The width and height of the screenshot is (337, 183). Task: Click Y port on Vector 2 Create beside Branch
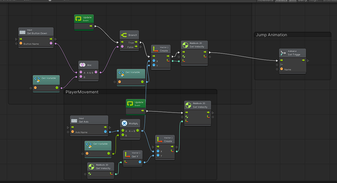coord(154,65)
